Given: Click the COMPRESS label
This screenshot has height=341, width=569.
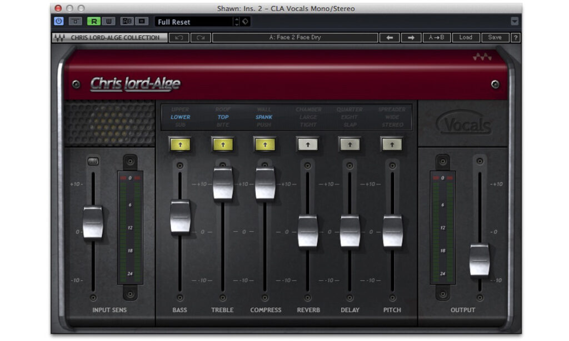Looking at the screenshot, I should [x=266, y=310].
